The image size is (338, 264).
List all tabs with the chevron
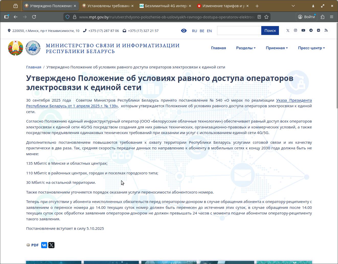(x=293, y=6)
